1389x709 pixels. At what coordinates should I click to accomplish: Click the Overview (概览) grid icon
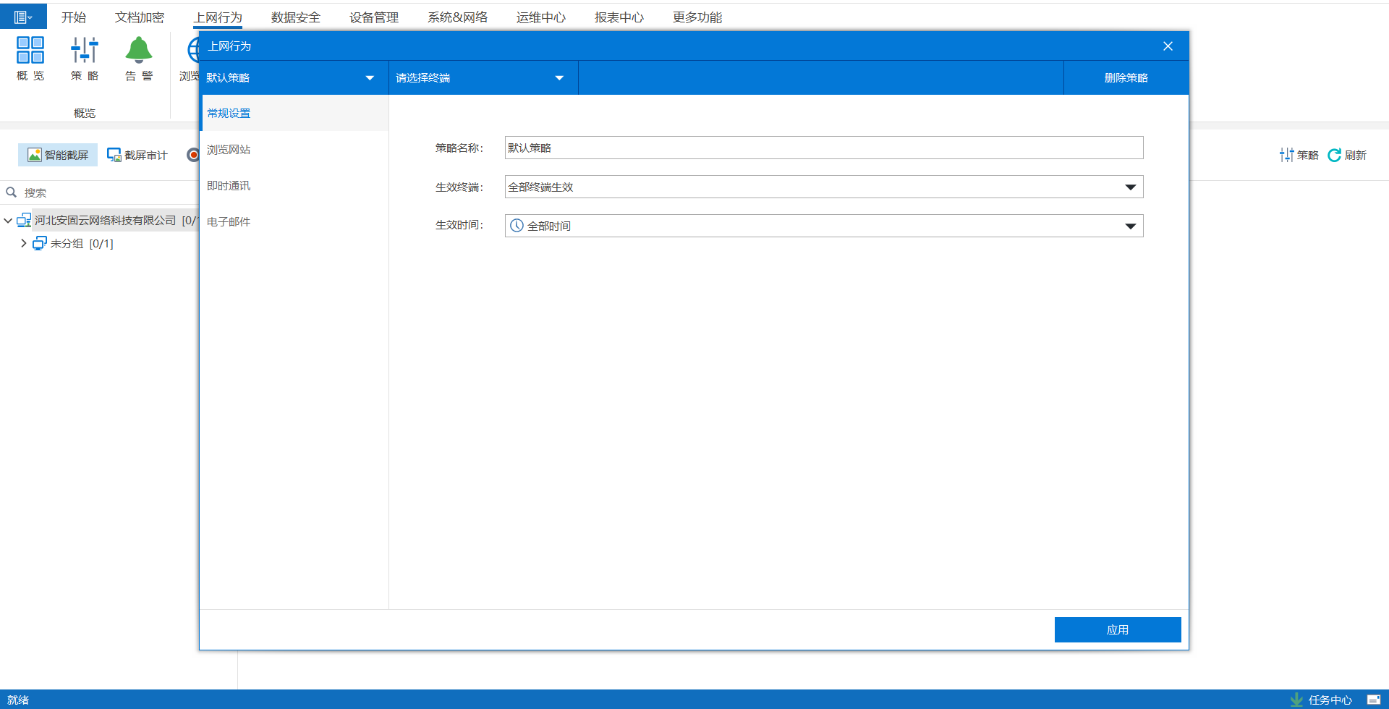(x=30, y=50)
